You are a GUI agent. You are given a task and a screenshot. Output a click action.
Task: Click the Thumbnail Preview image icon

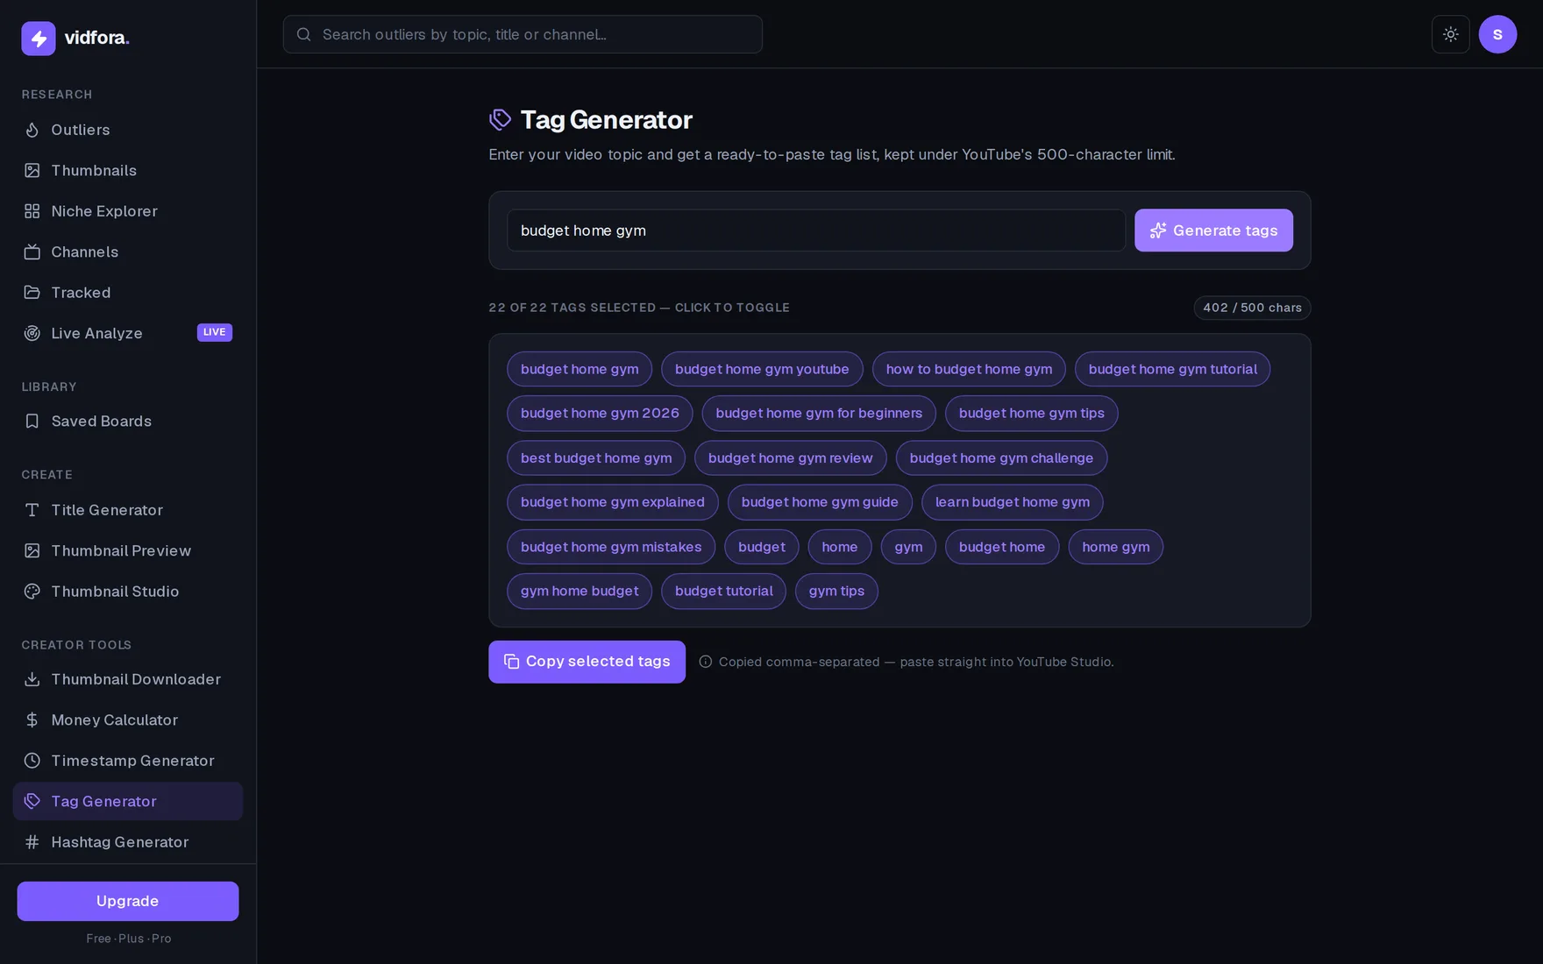[32, 550]
